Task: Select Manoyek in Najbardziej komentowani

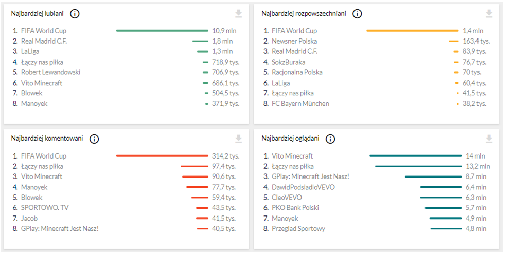Action: tap(34, 187)
